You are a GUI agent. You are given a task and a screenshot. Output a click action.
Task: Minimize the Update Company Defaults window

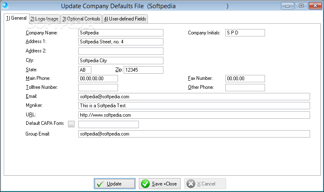pos(288,6)
